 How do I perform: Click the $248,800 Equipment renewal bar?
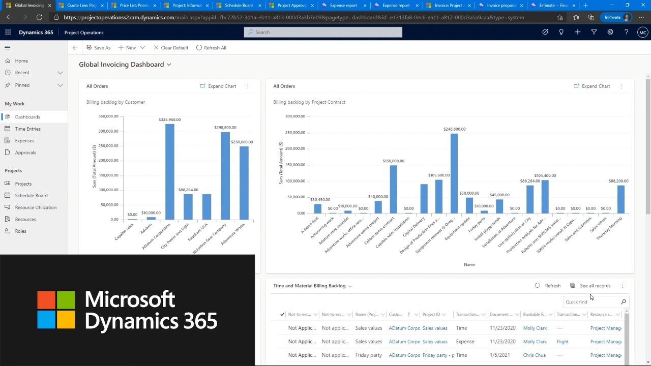[x=454, y=173]
